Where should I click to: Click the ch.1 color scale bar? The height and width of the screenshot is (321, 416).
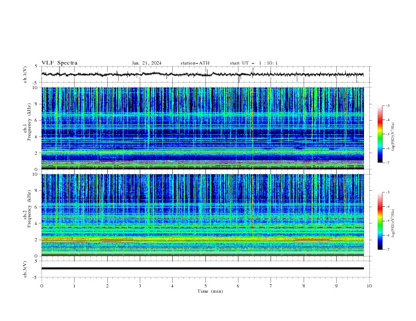(380, 134)
